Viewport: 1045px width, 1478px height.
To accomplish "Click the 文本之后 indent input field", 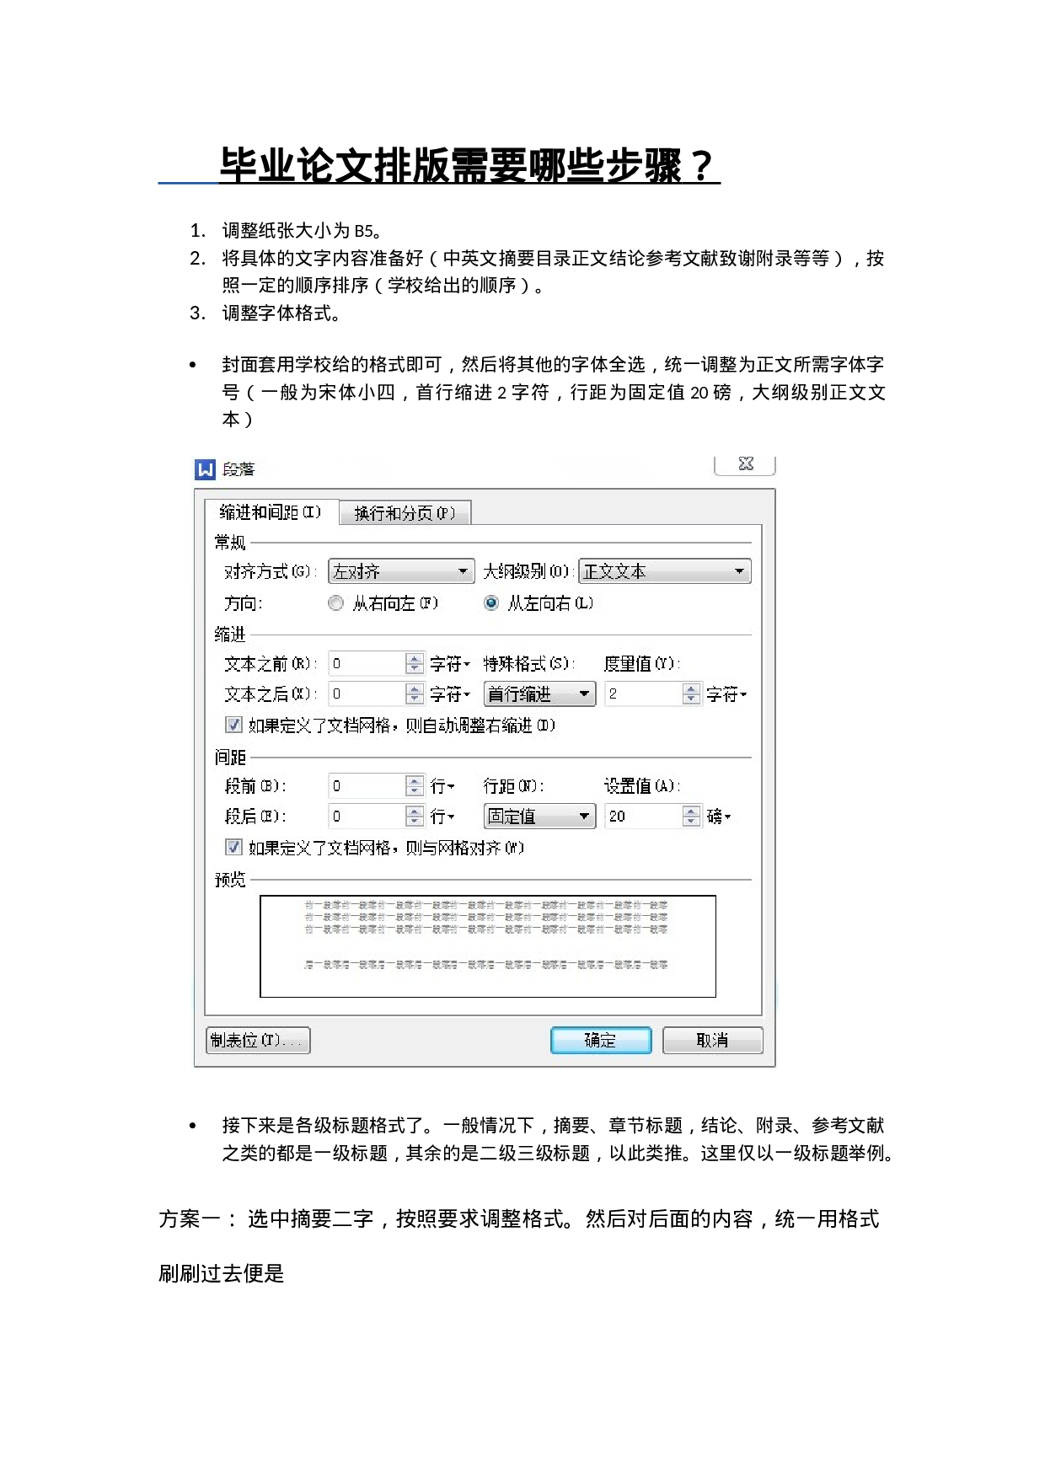I will 367,694.
